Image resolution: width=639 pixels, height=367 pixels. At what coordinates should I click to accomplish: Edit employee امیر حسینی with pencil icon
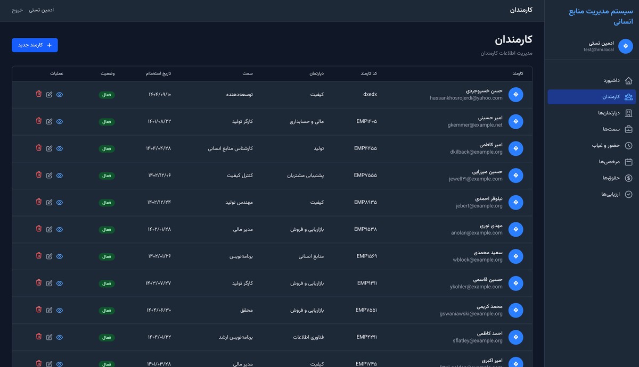pos(50,121)
